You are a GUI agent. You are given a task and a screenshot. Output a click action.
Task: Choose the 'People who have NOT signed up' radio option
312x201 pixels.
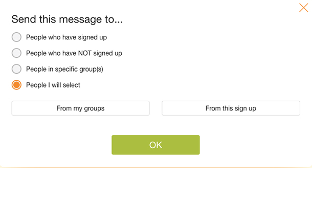click(x=16, y=53)
